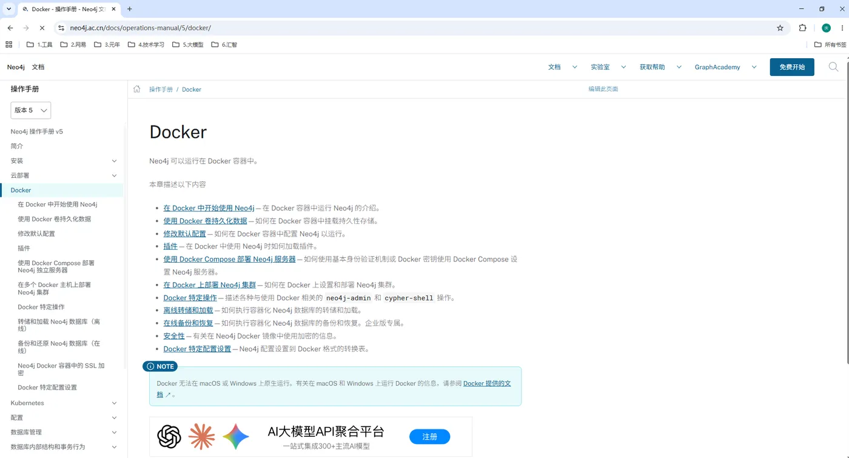This screenshot has width=849, height=458.
Task: Open the 4.技术学习 bookmark folder
Action: (x=146, y=44)
